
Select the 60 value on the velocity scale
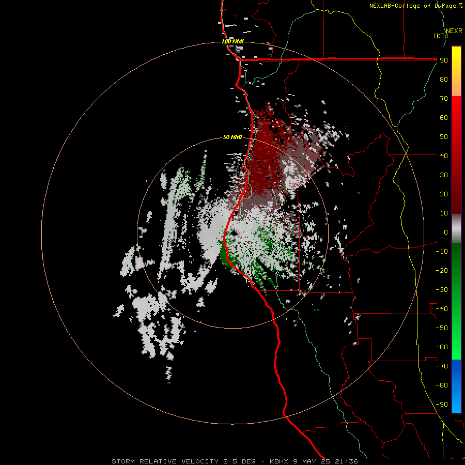point(444,117)
